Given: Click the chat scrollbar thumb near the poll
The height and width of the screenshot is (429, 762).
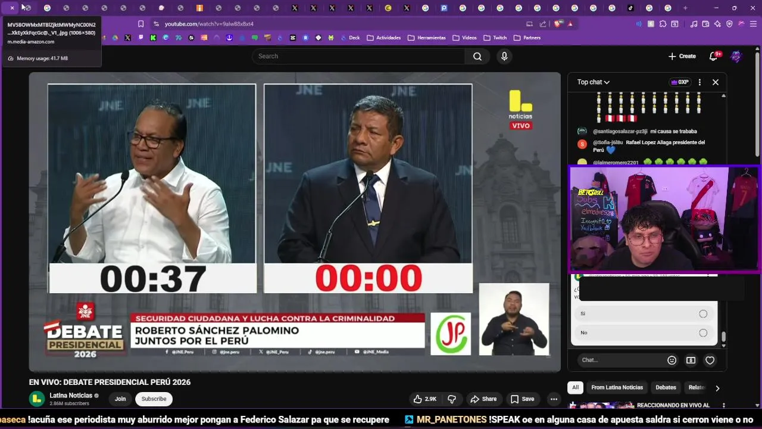Looking at the screenshot, I should 723,337.
